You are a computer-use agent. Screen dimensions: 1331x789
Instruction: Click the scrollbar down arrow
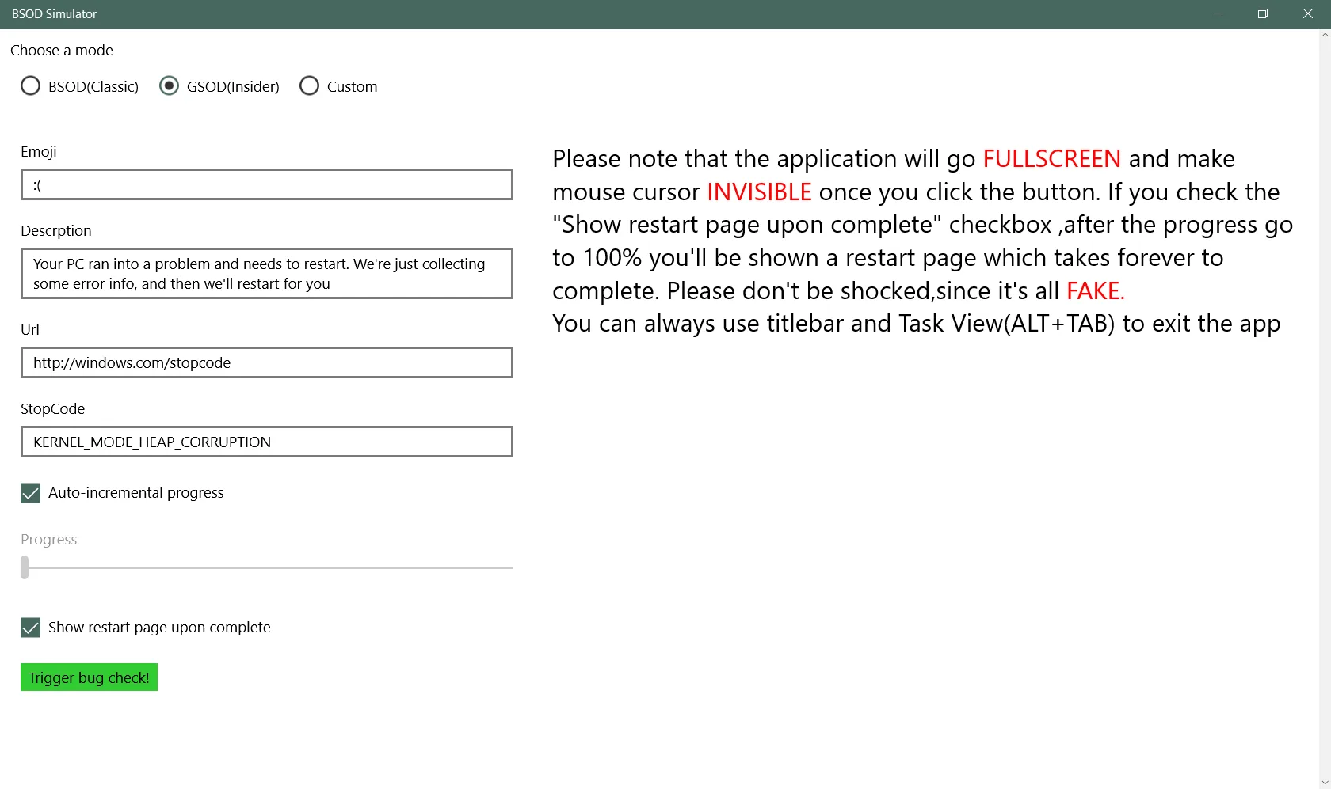pyautogui.click(x=1325, y=783)
